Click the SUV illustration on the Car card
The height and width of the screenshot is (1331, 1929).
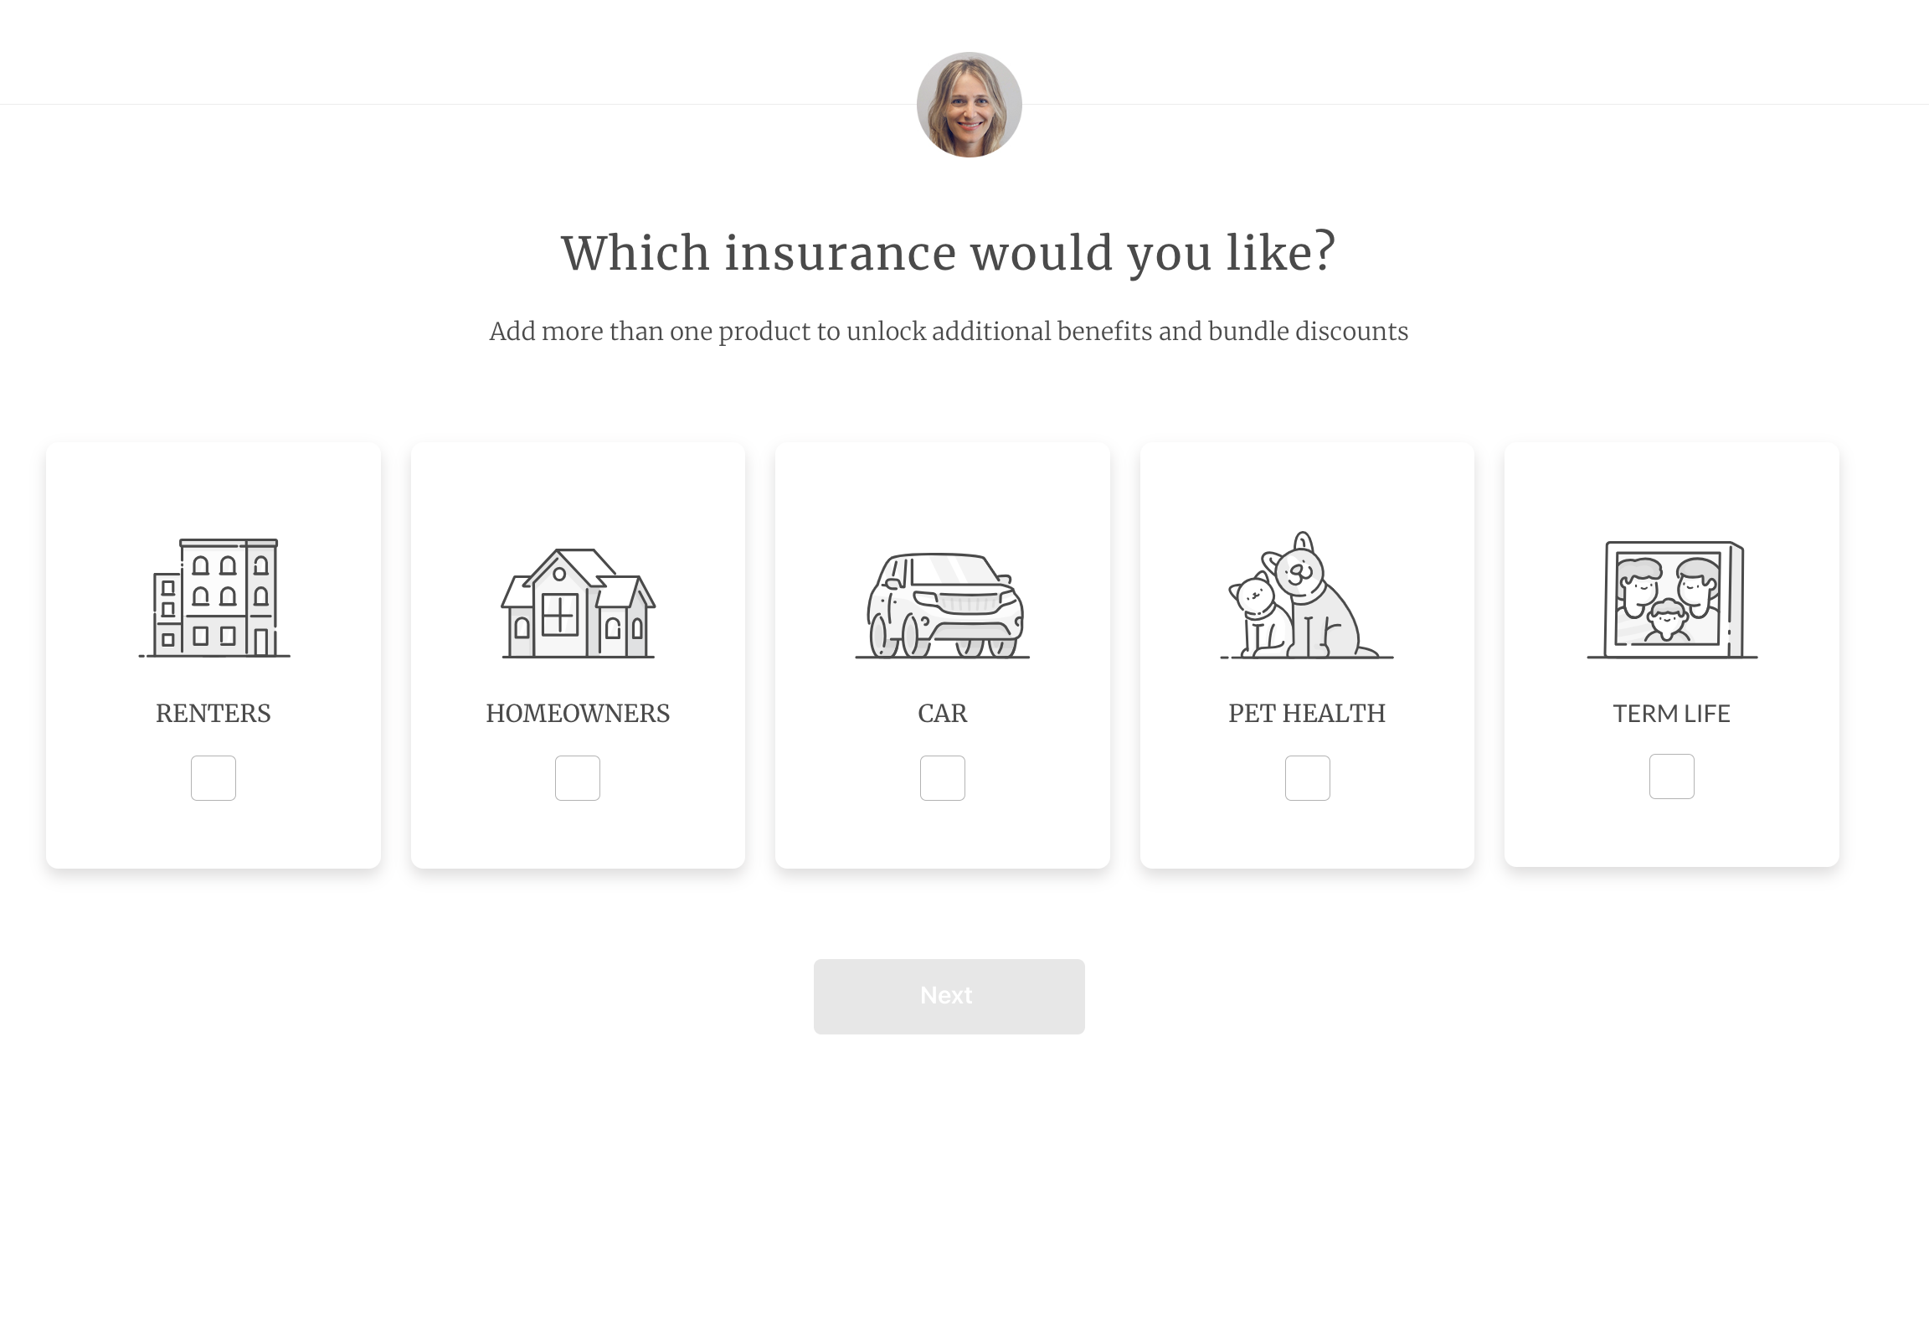(x=943, y=603)
